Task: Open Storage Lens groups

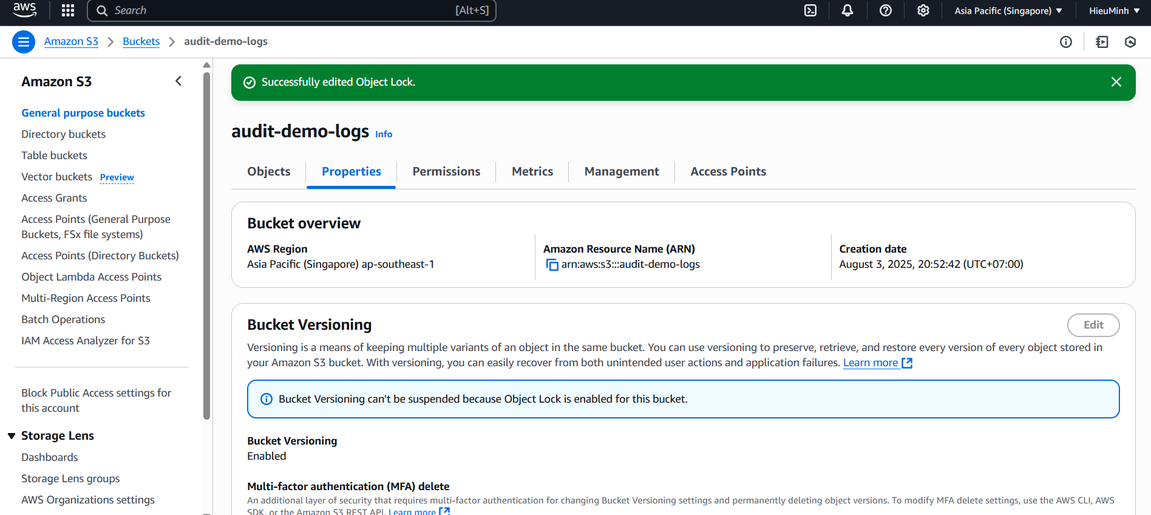Action: (x=70, y=479)
